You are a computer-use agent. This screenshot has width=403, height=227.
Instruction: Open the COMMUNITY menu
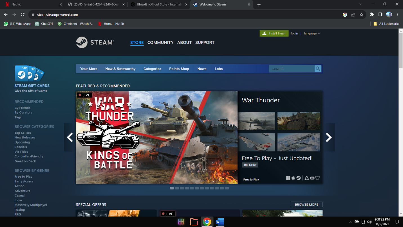point(160,43)
